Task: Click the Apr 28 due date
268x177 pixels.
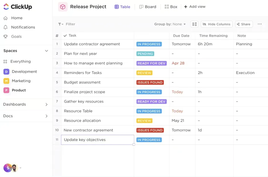Action: click(178, 63)
